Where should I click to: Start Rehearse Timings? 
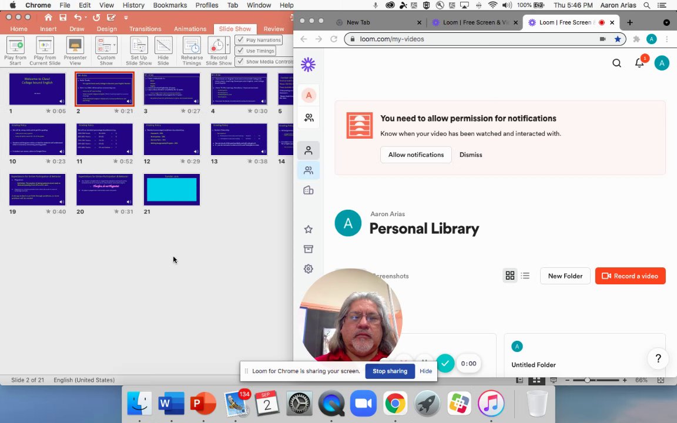(x=192, y=51)
